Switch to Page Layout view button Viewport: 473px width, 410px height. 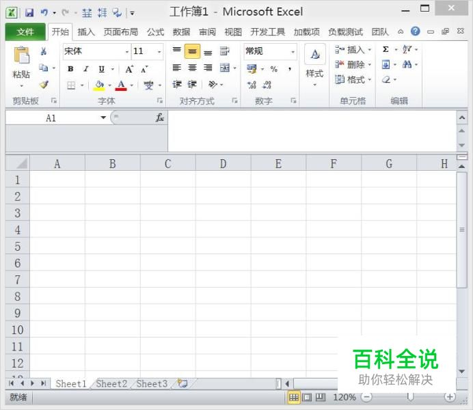pyautogui.click(x=307, y=397)
